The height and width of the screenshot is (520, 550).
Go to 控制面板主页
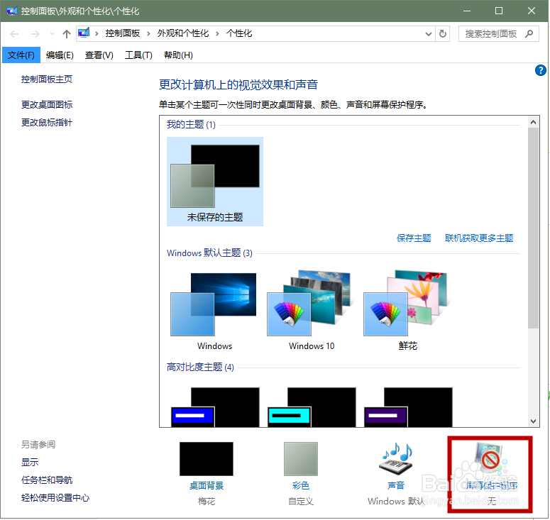click(x=47, y=79)
